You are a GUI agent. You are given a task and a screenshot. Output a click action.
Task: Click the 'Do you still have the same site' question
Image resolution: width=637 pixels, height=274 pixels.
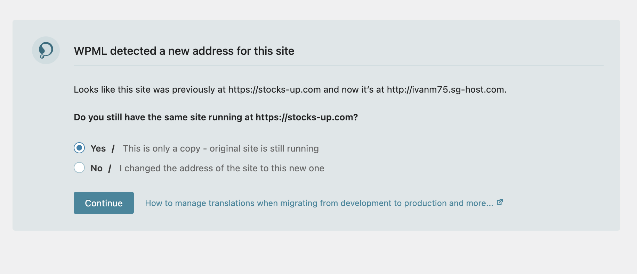(x=216, y=117)
